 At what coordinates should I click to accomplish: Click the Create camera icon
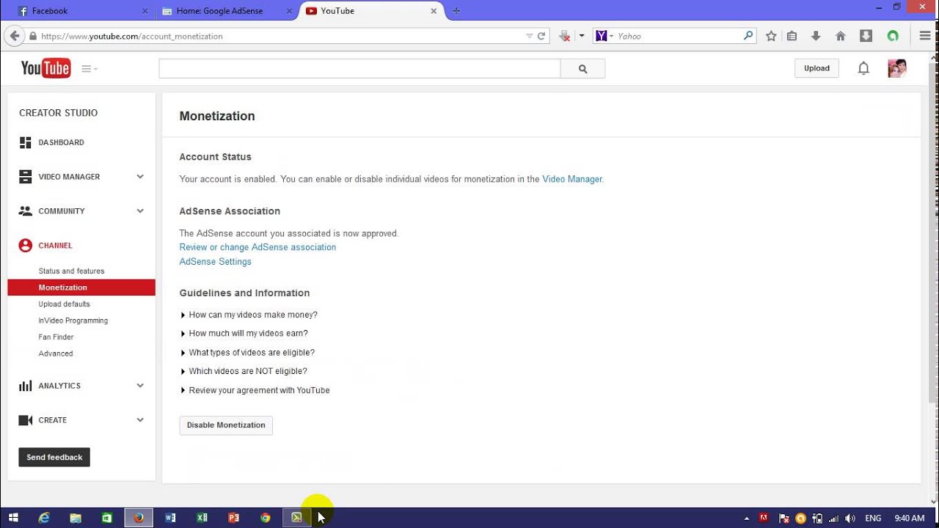26,420
